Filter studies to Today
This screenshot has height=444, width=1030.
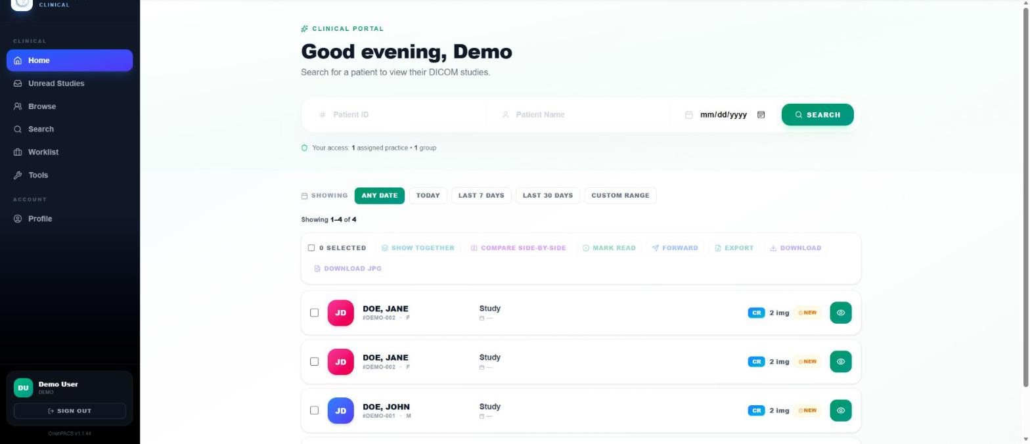click(428, 196)
